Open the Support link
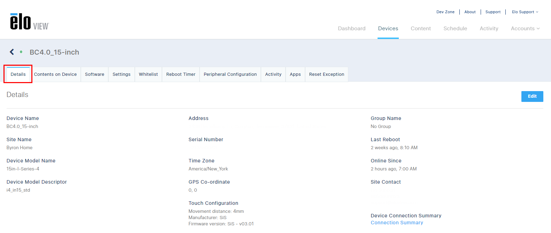 (x=493, y=12)
